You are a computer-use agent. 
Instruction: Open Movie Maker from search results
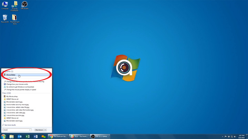click(11, 74)
